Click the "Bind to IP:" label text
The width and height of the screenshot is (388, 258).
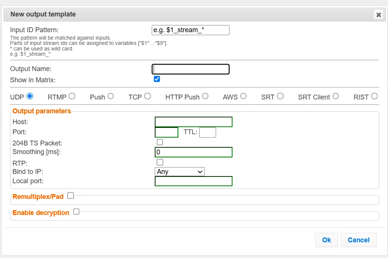point(28,172)
